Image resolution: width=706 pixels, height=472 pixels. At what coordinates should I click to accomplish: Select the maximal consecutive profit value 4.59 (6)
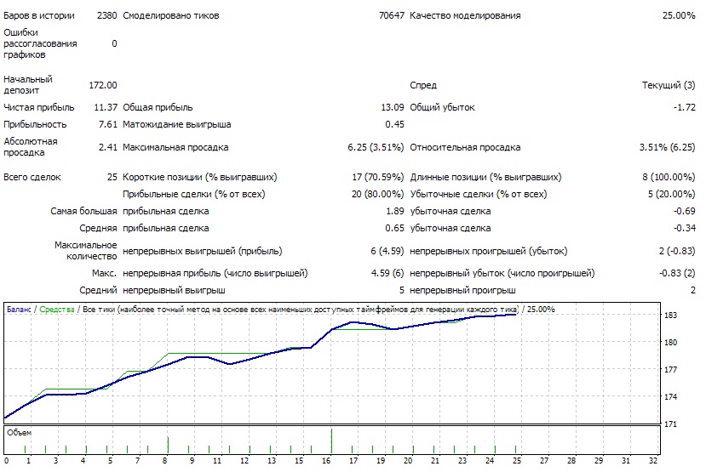click(x=387, y=273)
